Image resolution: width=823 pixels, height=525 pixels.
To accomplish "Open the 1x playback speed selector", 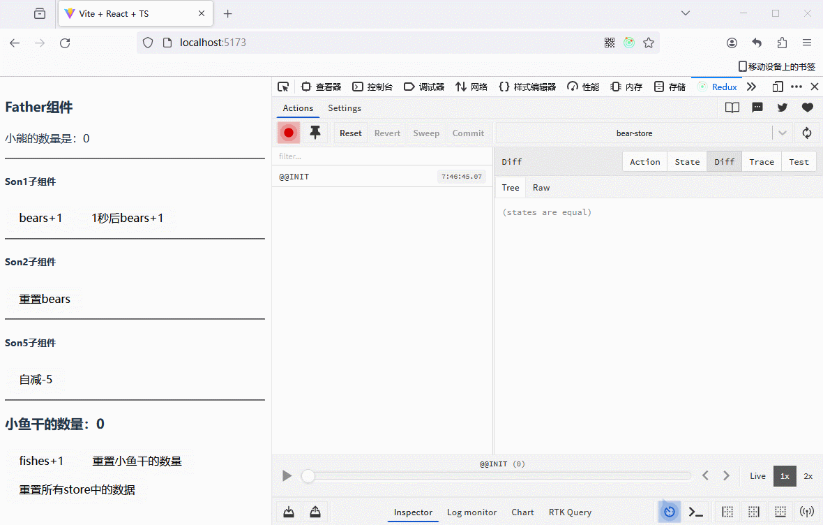I will point(785,475).
